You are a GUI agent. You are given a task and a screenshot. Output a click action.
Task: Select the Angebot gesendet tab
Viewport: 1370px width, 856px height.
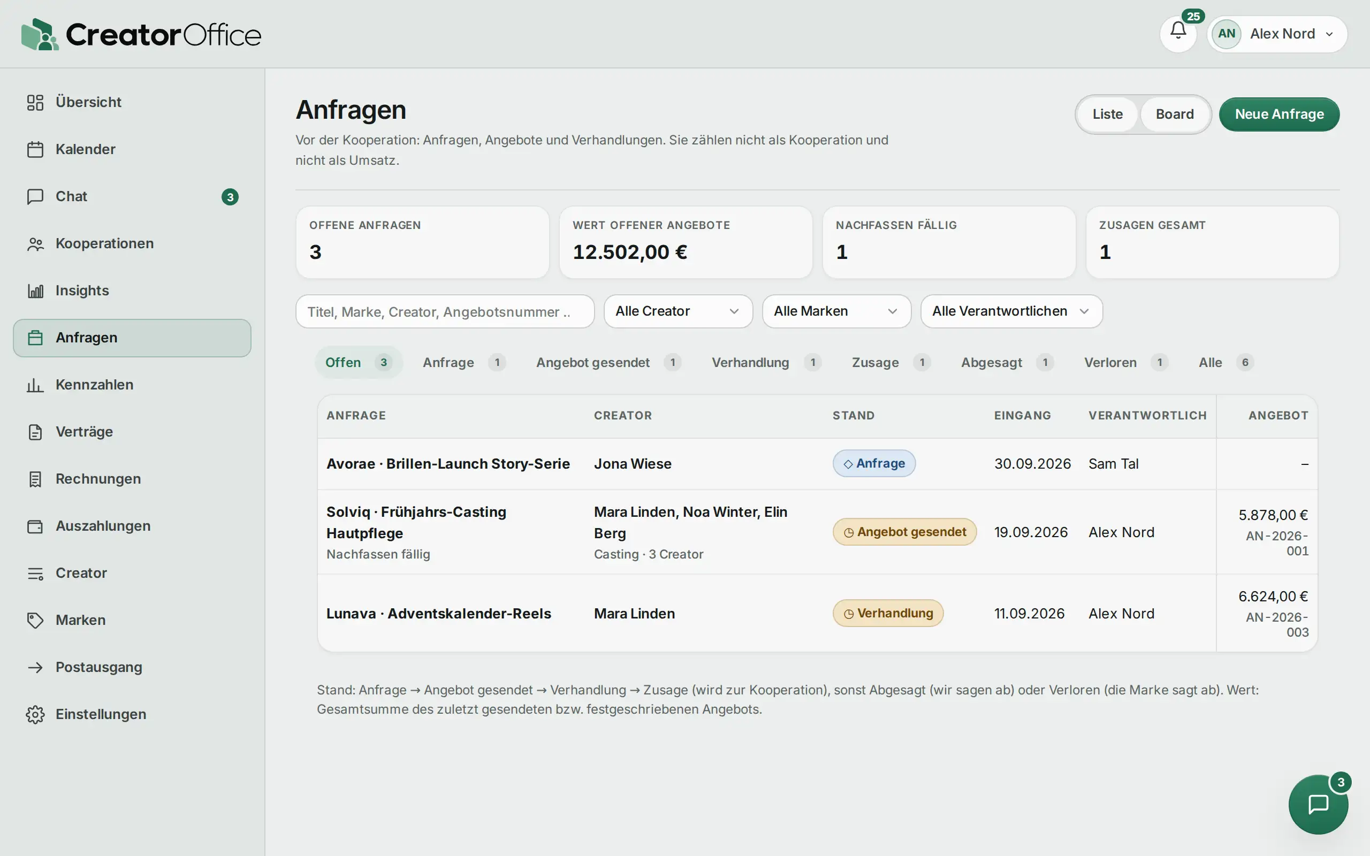pyautogui.click(x=608, y=362)
